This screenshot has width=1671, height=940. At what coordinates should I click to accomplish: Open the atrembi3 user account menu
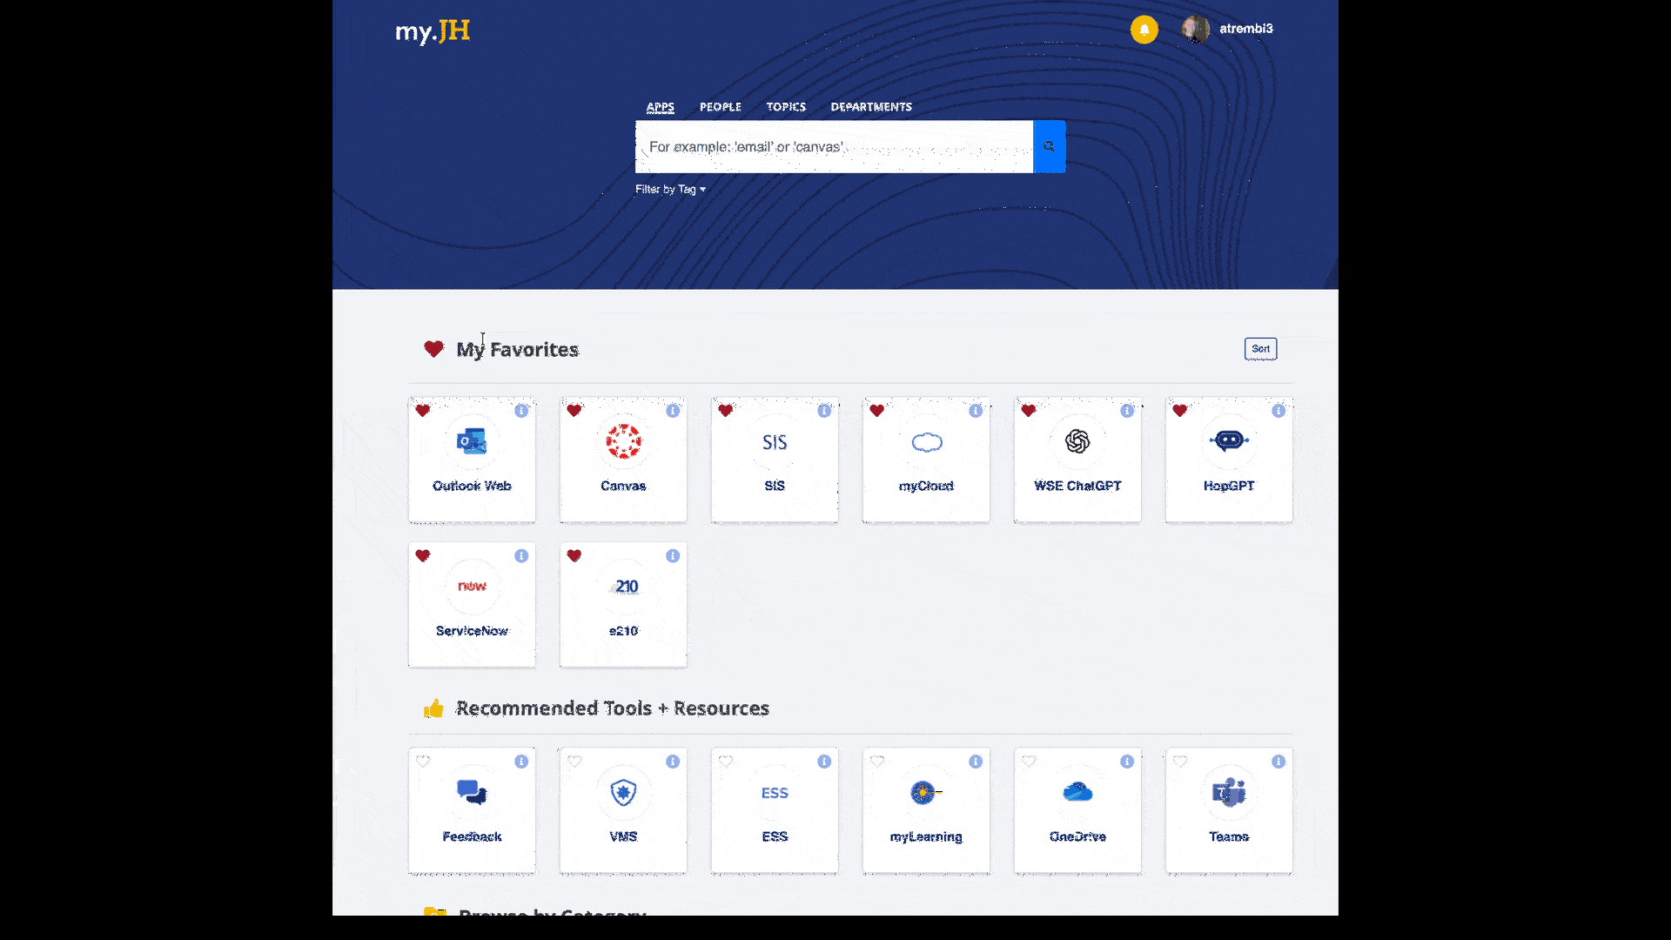(x=1246, y=29)
